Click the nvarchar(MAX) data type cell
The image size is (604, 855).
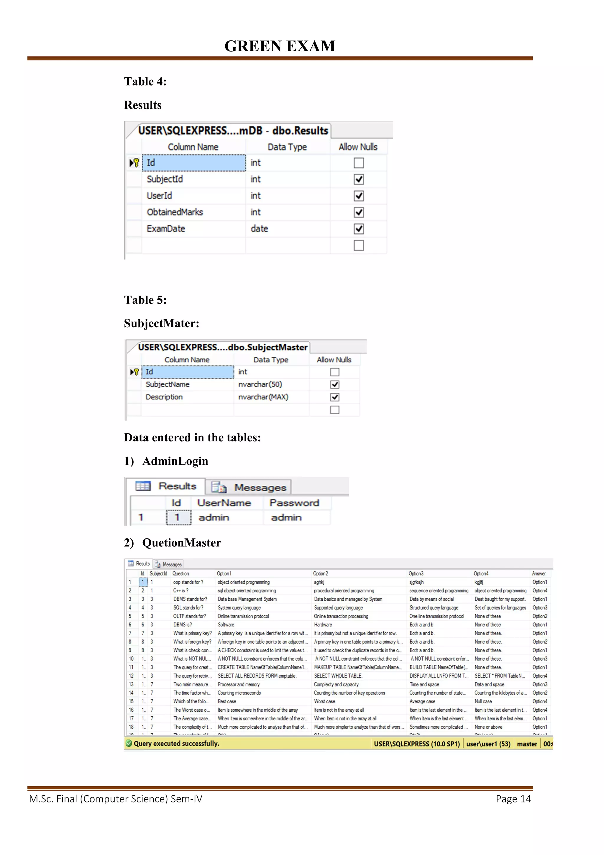pyautogui.click(x=271, y=397)
